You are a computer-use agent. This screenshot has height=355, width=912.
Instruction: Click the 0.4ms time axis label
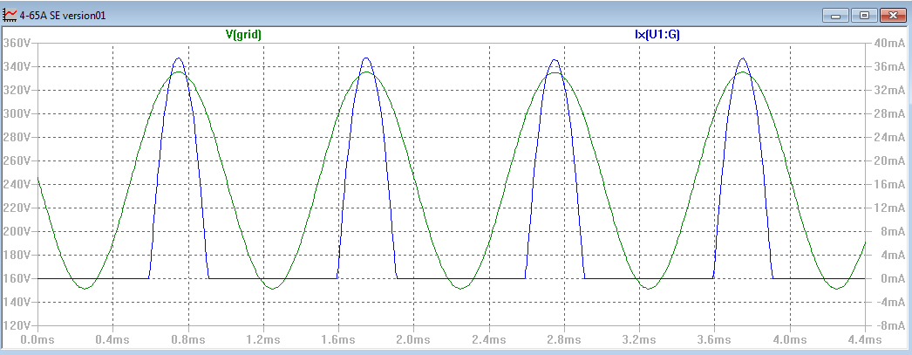pos(112,338)
